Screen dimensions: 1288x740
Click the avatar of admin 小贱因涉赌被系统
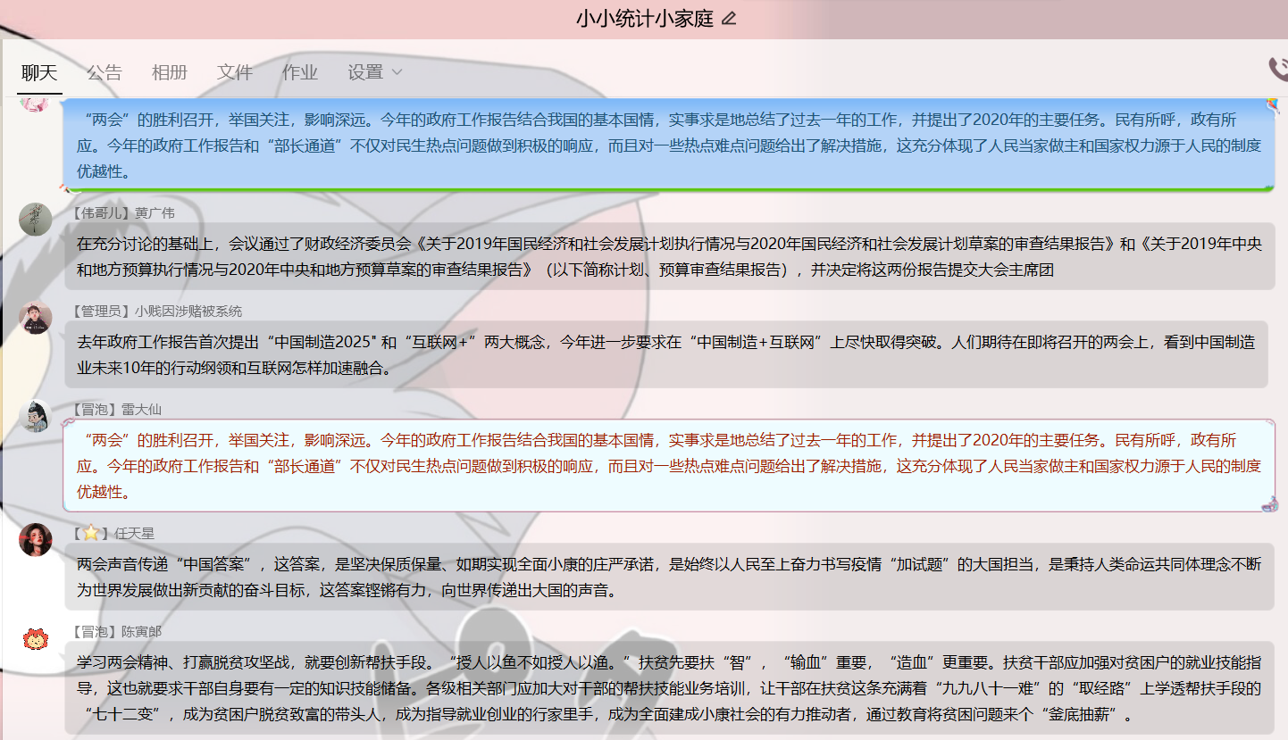tap(36, 318)
